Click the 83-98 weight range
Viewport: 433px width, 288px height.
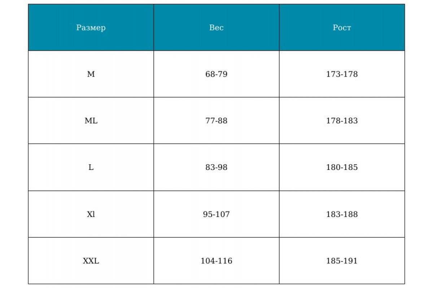click(x=216, y=167)
